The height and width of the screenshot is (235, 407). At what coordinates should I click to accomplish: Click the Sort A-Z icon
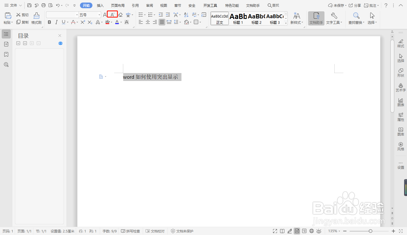pos(186,15)
